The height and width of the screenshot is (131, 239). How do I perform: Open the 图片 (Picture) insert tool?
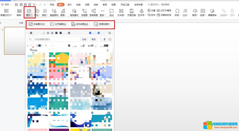pos(29,12)
